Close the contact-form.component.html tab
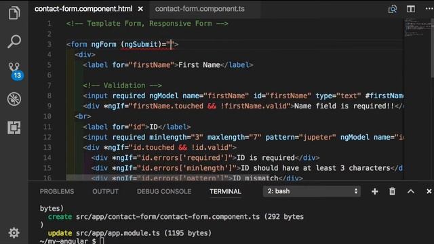Viewport: 434px width, 244px height. [x=140, y=9]
